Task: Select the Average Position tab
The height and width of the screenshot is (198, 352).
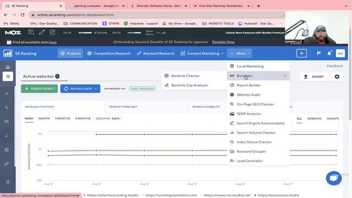Action: 39,107
